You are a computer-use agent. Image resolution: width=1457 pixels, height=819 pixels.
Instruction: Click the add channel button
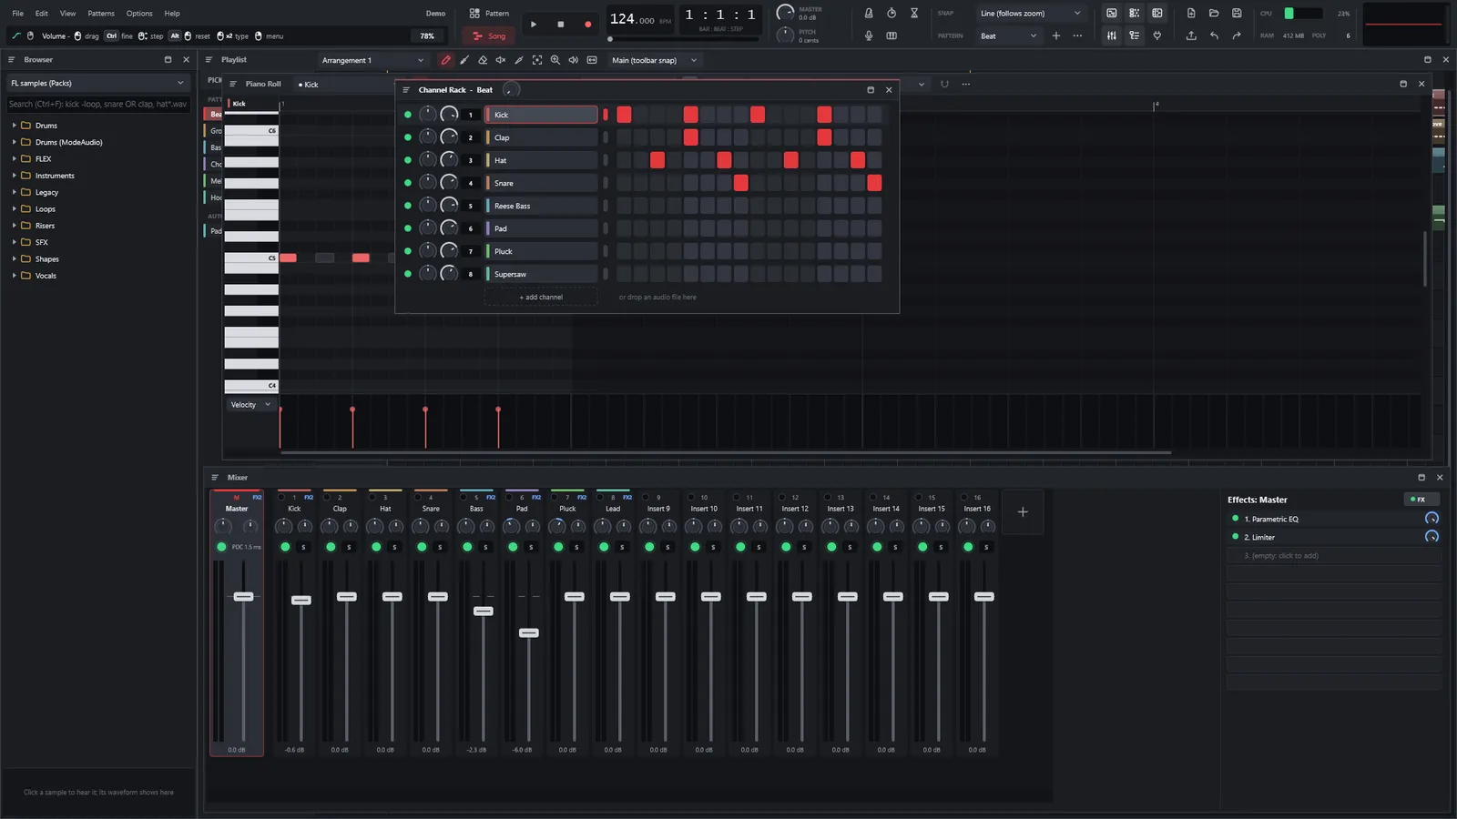(x=541, y=297)
